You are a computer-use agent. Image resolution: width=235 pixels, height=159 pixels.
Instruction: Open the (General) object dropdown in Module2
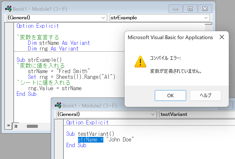[153, 115]
